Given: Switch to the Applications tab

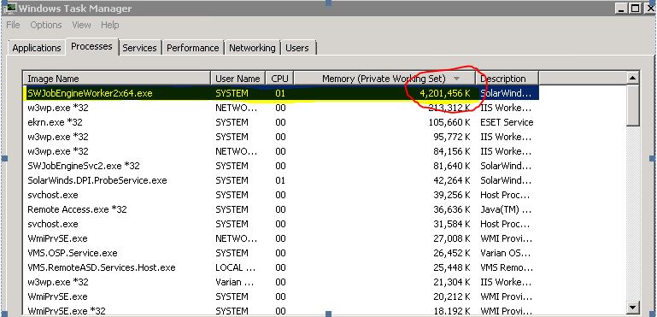Looking at the screenshot, I should tap(37, 48).
